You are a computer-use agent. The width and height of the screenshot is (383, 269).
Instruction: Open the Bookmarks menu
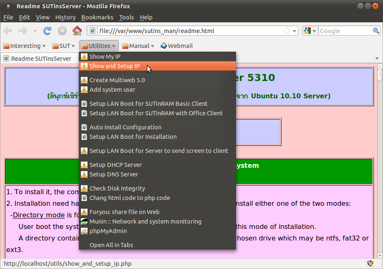click(x=97, y=17)
